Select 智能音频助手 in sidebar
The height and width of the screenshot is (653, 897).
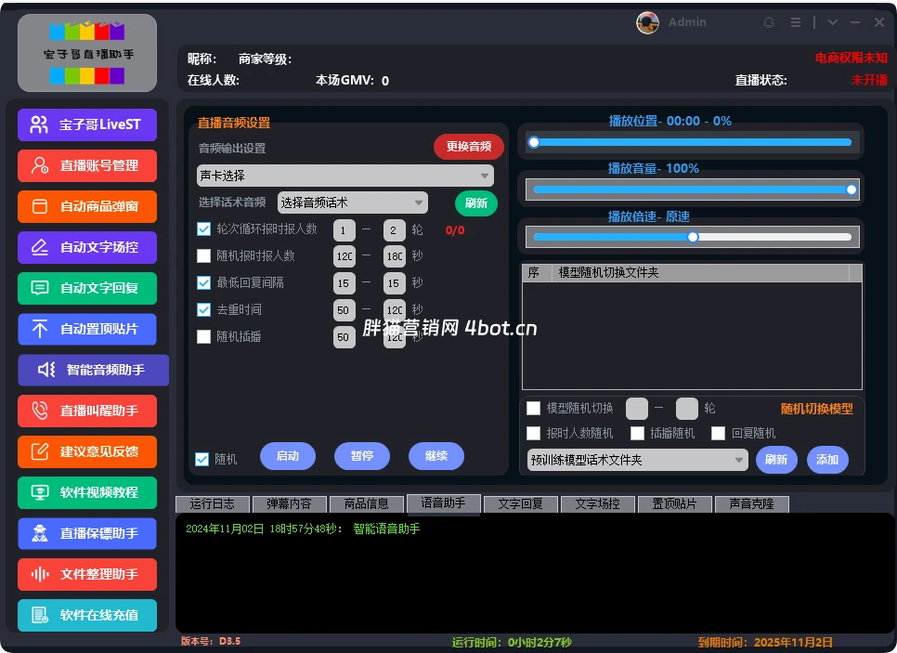(x=86, y=370)
